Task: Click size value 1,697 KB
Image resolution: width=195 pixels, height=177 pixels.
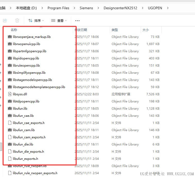Action: 153,44
